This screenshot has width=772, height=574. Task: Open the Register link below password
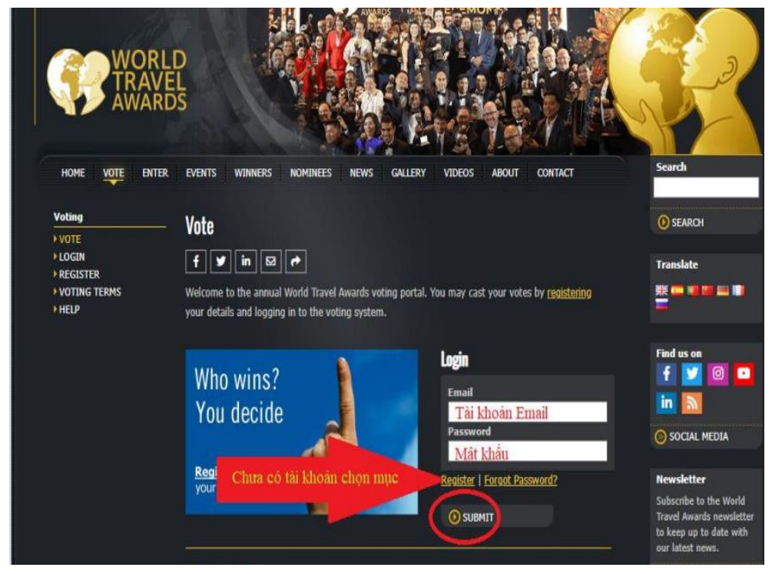(x=458, y=480)
